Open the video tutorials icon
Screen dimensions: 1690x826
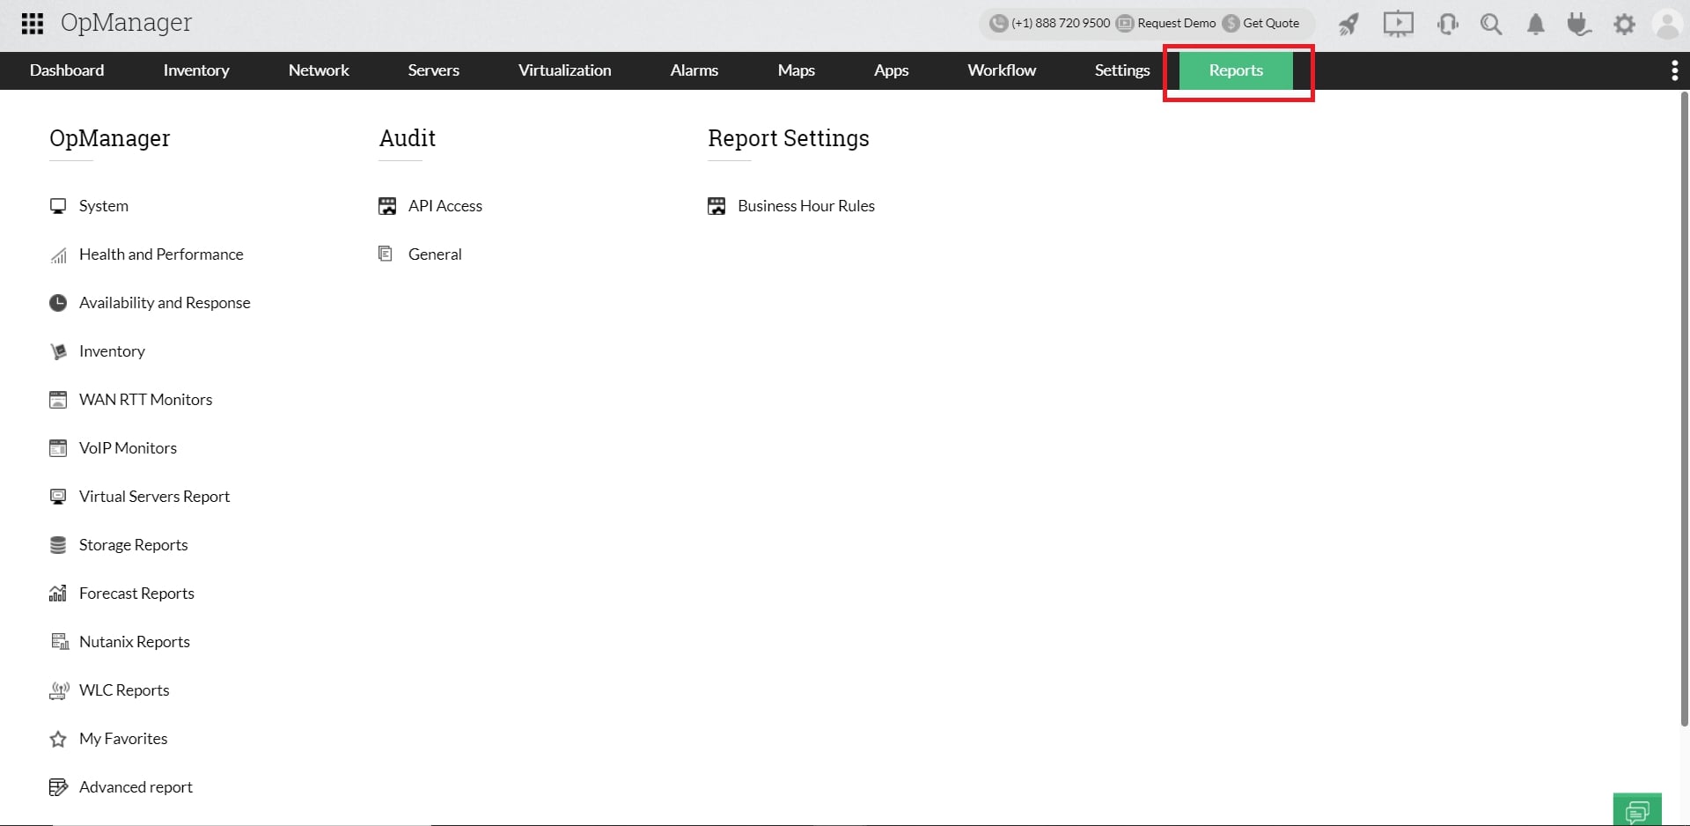(x=1398, y=24)
